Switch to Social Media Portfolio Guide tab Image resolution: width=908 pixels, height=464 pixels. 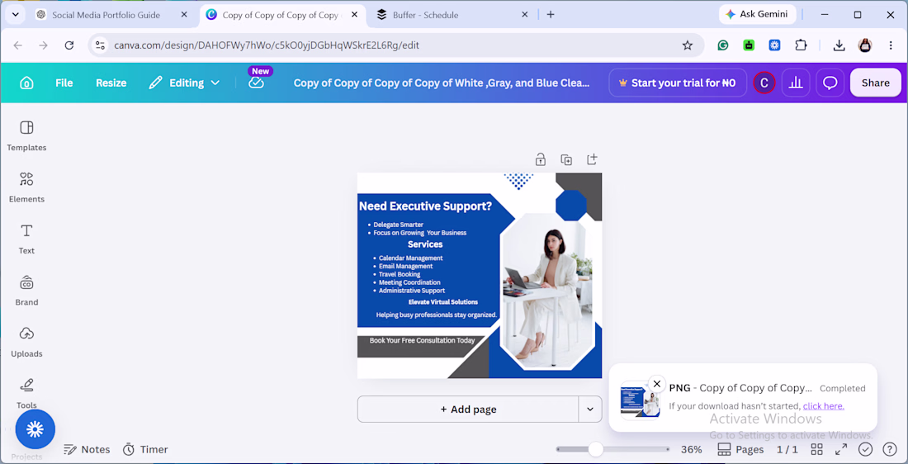pyautogui.click(x=106, y=15)
